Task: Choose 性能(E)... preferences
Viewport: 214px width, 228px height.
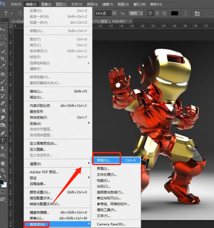Action: [x=116, y=180]
